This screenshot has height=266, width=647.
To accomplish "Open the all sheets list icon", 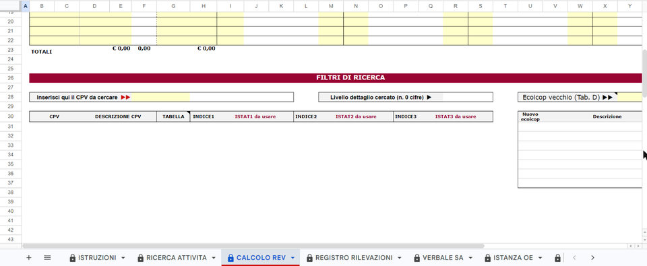I will pyautogui.click(x=47, y=258).
